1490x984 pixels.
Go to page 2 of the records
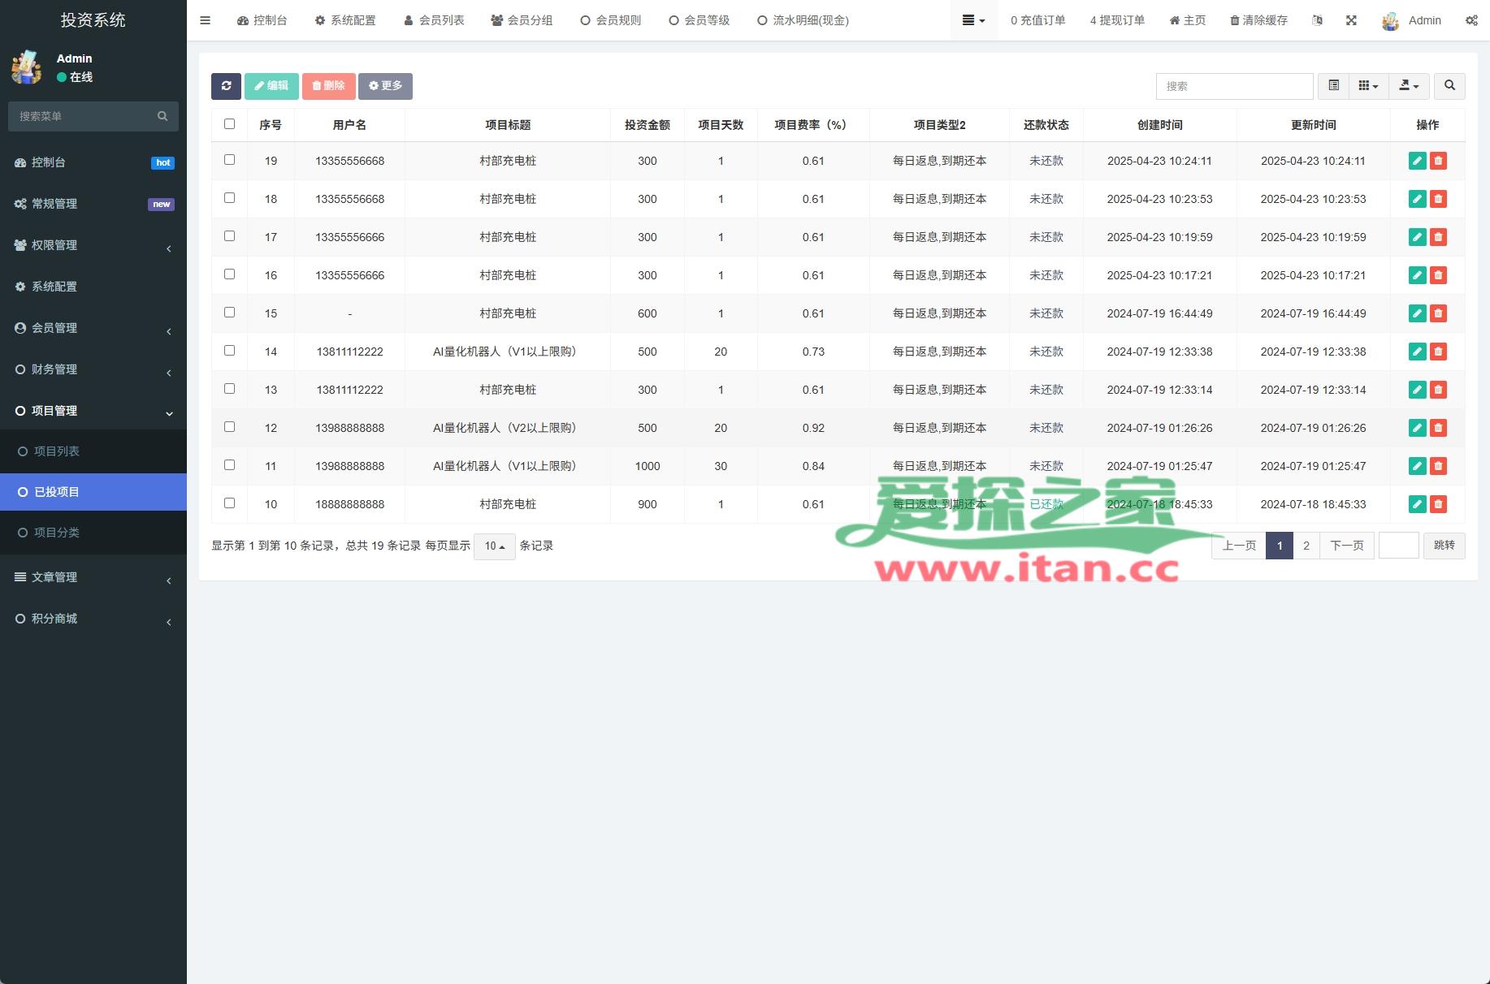coord(1306,546)
